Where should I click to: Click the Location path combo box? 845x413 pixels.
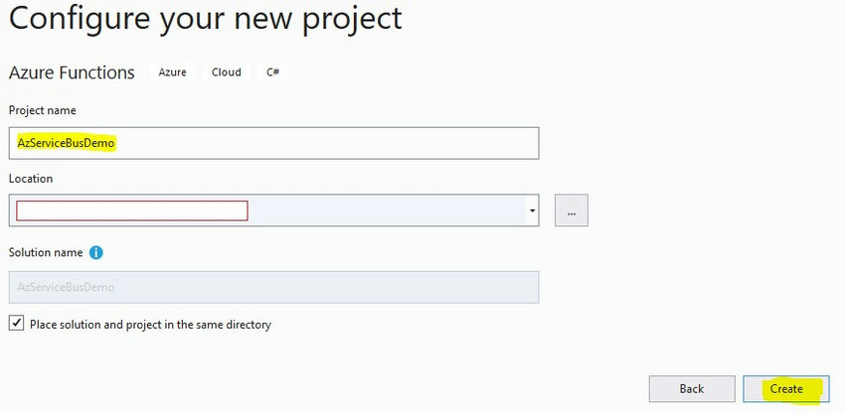coord(388,210)
